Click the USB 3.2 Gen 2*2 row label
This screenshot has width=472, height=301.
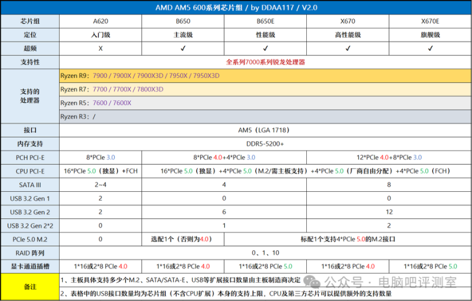click(x=30, y=226)
